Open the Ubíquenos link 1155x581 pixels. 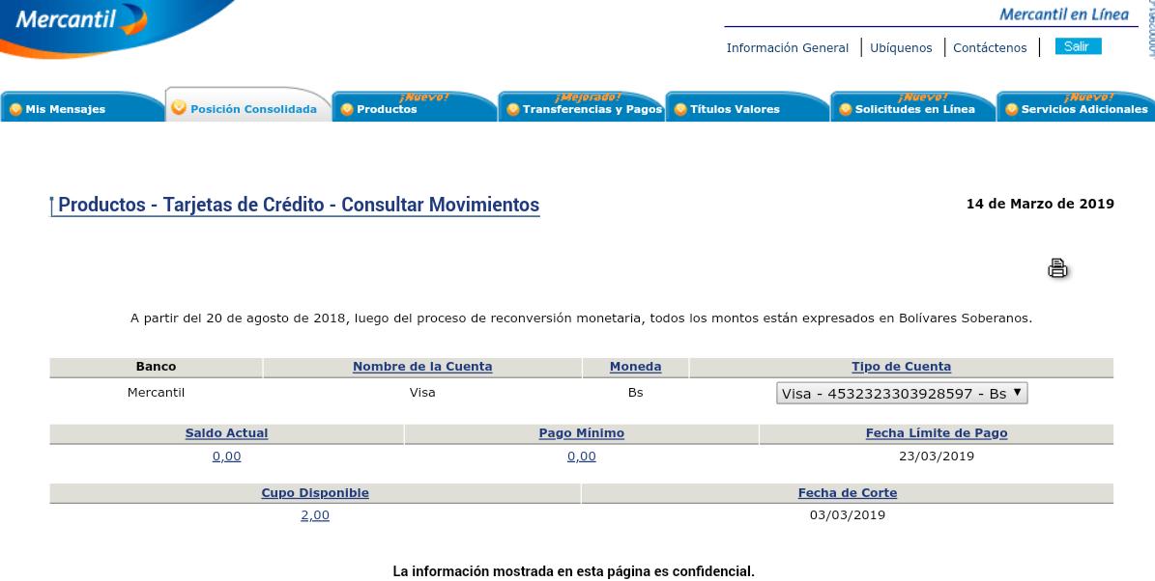coord(901,48)
